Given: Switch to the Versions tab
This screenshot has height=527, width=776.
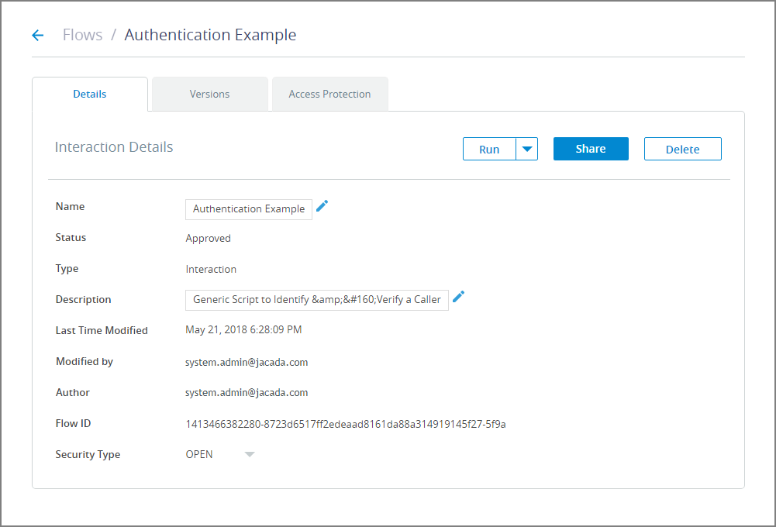Looking at the screenshot, I should pos(210,94).
